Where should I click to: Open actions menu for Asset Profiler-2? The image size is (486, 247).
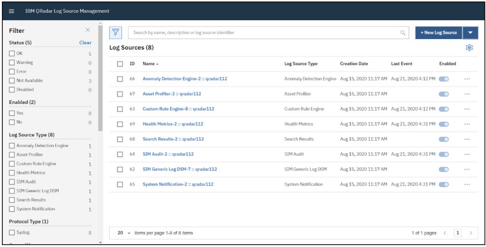click(467, 94)
